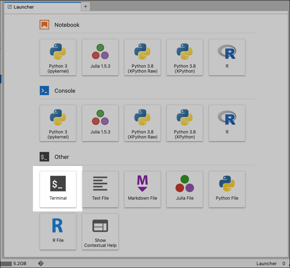This screenshot has height=268, width=290.
Task: Open a Julia 1.5.3 notebook
Action: click(x=100, y=57)
